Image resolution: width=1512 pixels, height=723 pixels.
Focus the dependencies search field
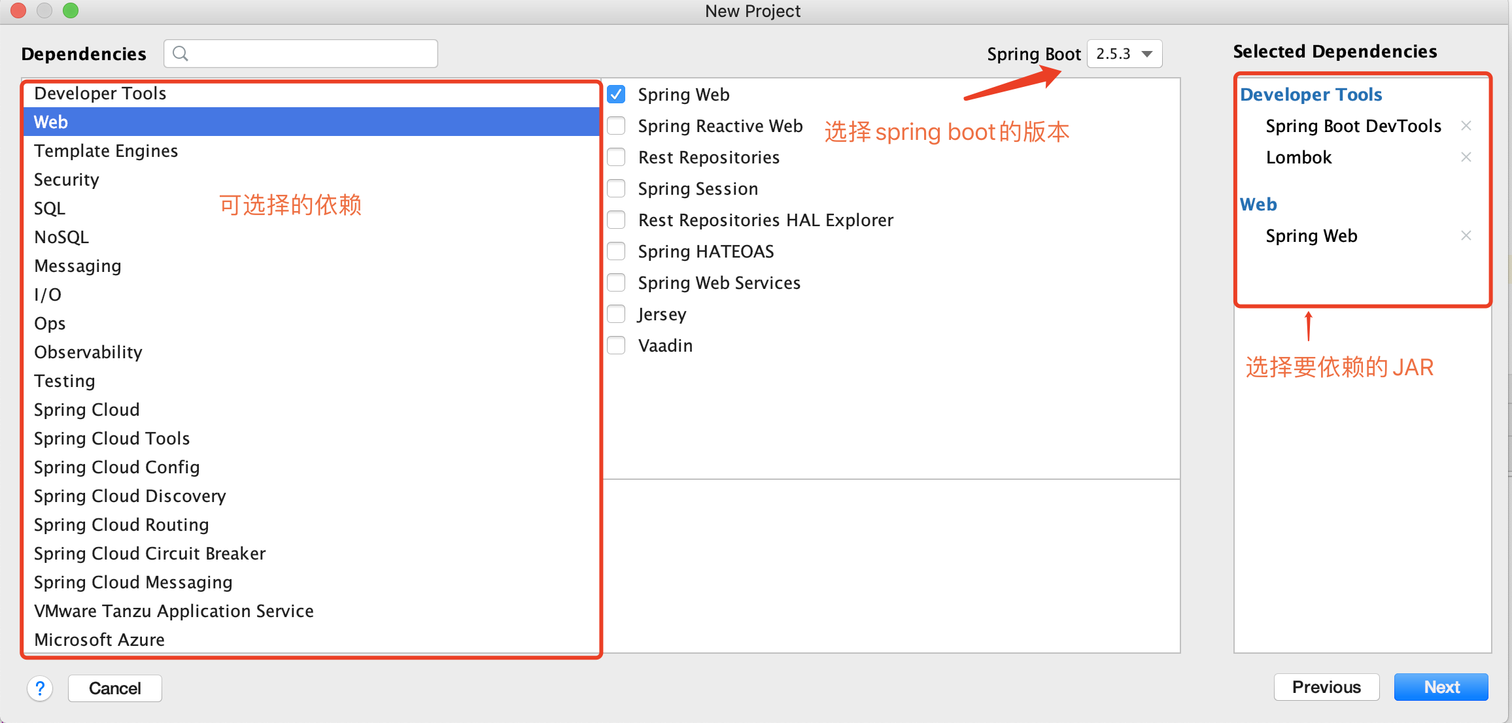click(301, 54)
